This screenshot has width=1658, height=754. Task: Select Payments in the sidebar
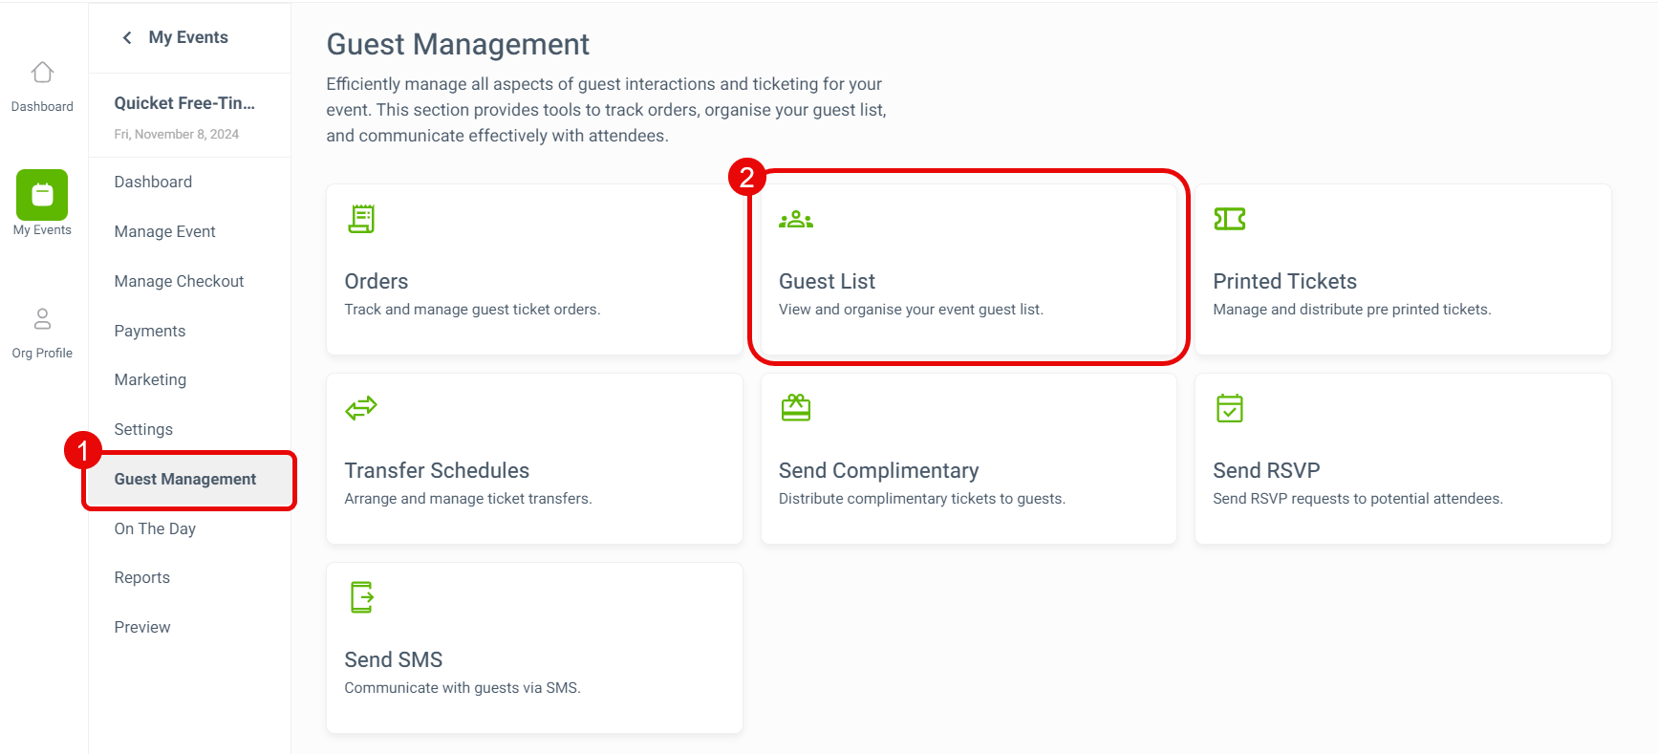(150, 331)
